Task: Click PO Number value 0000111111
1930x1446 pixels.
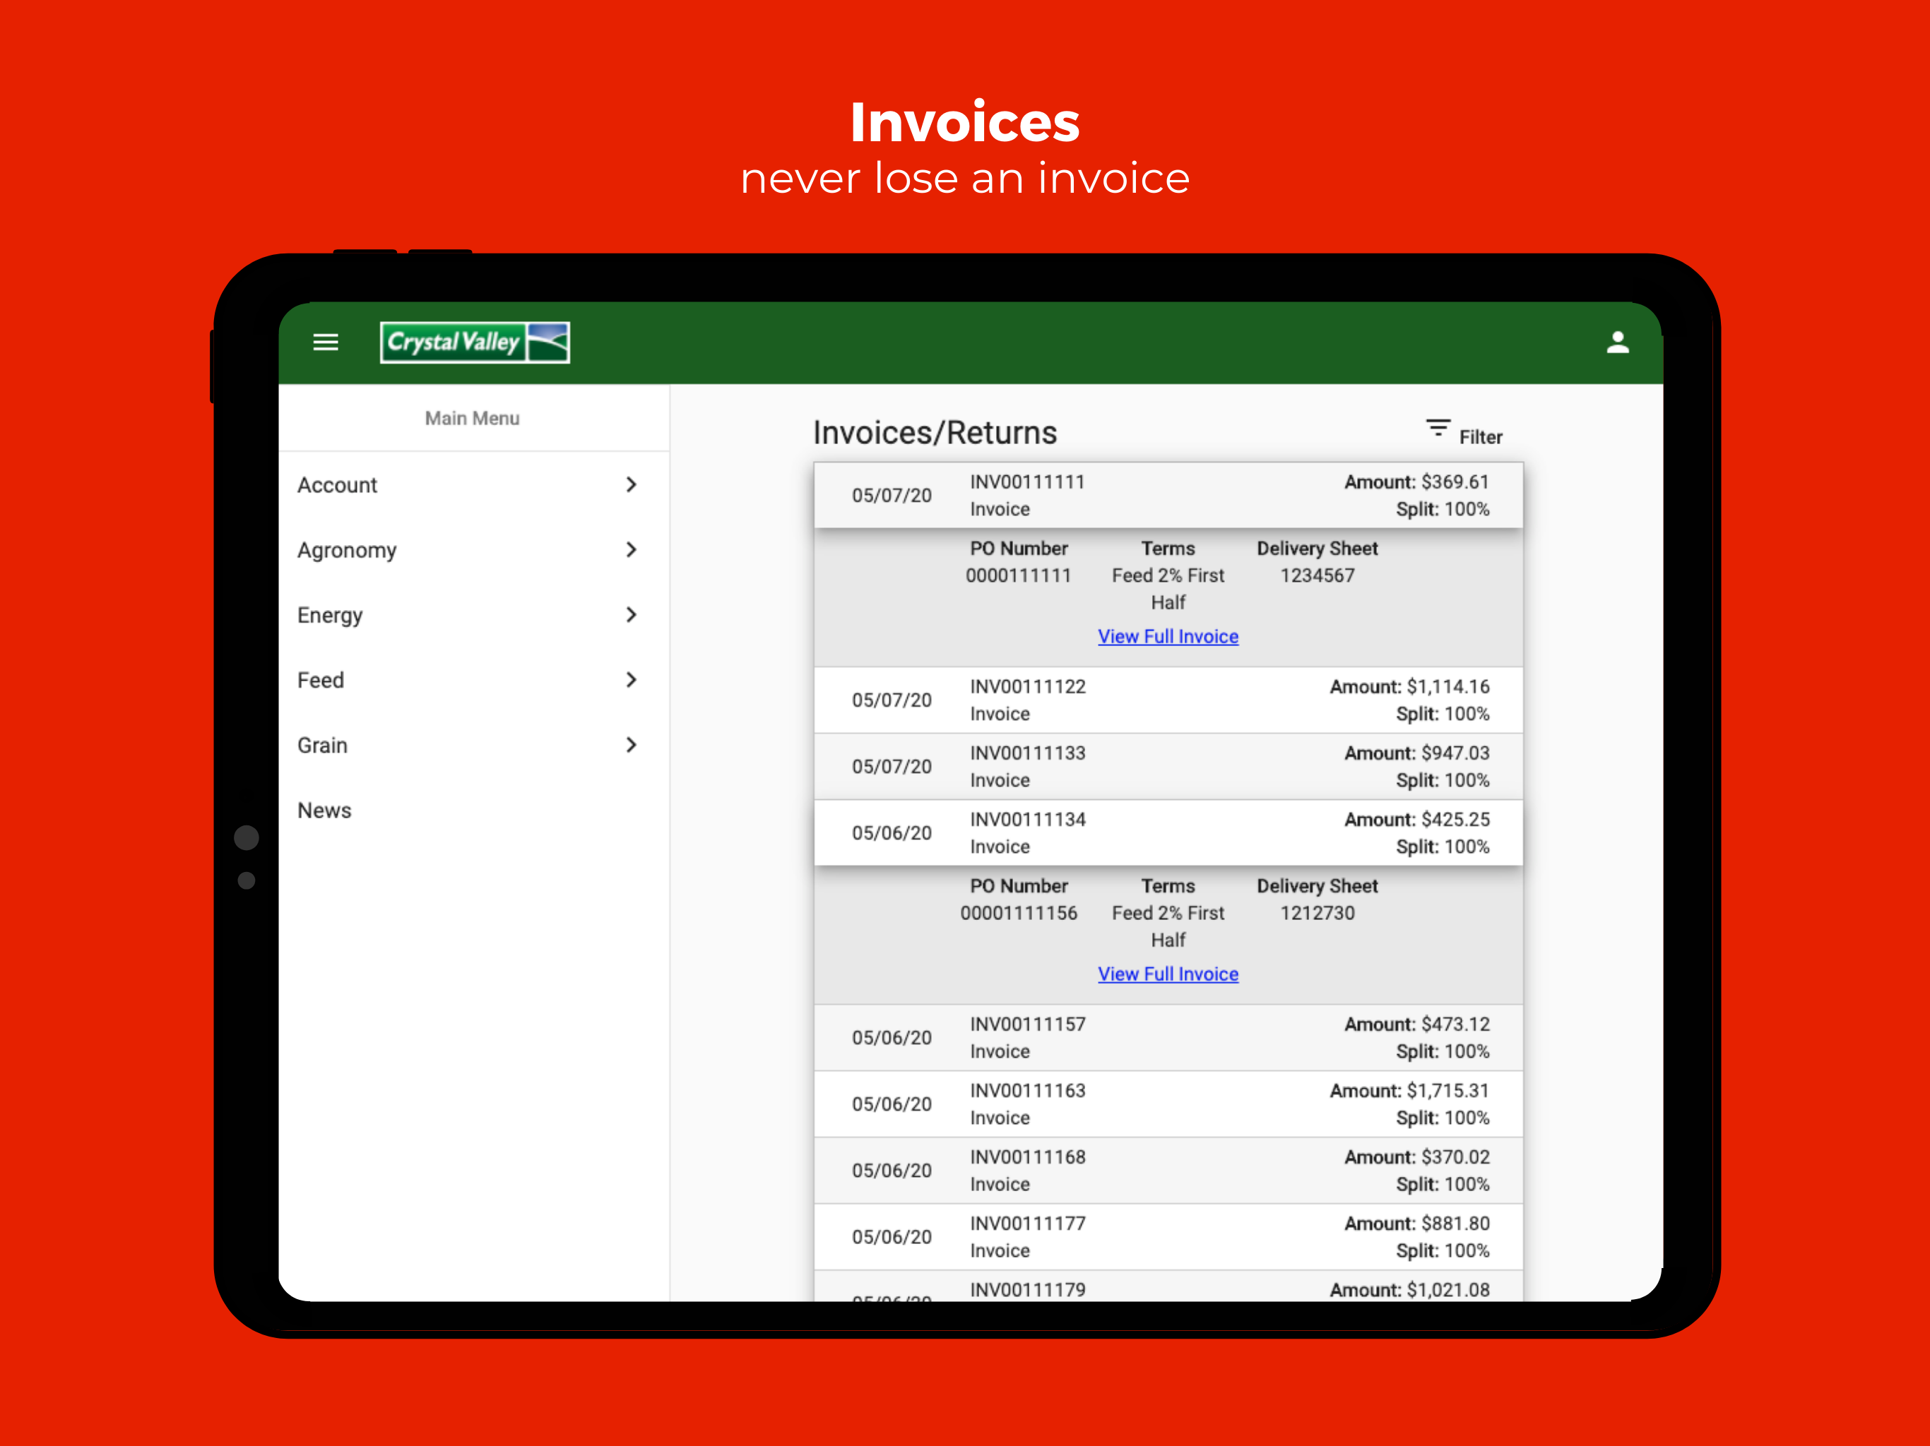Action: pos(1018,575)
